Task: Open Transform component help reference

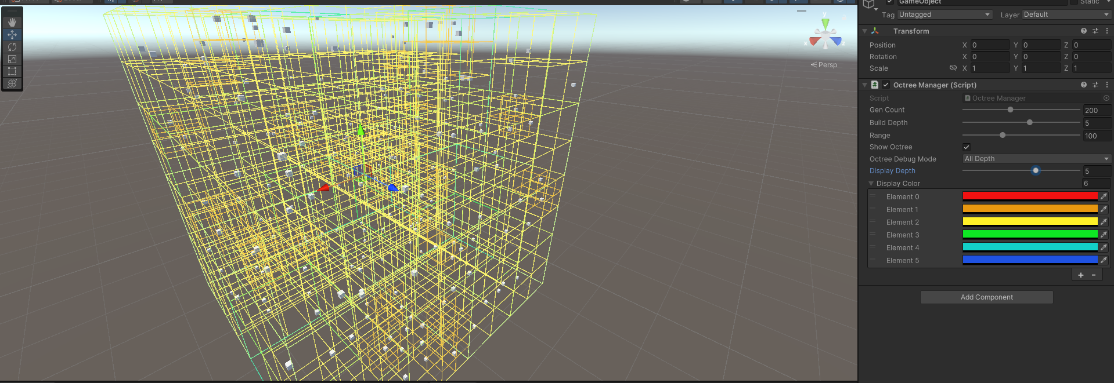Action: pyautogui.click(x=1083, y=31)
